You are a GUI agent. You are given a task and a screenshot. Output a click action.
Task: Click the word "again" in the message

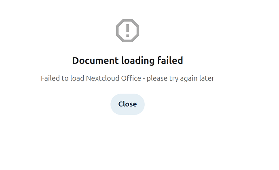[188, 79]
